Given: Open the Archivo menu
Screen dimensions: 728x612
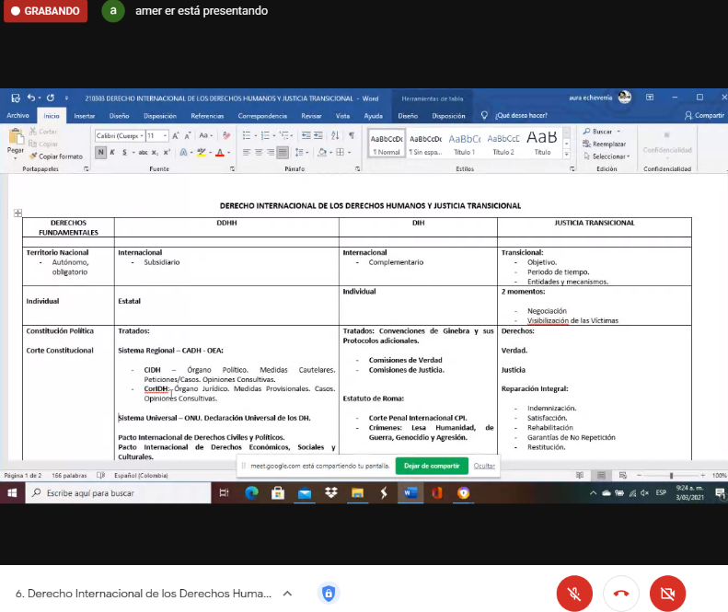Looking at the screenshot, I should pyautogui.click(x=17, y=116).
